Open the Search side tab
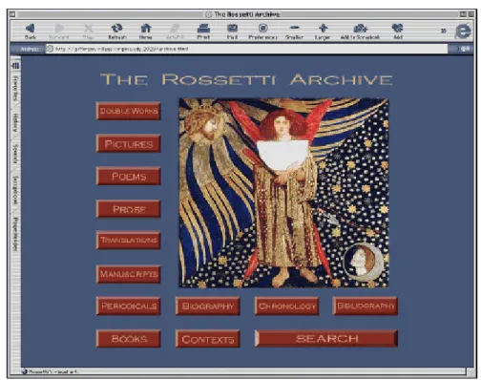Viewport: 481px width, 380px height. [15, 154]
